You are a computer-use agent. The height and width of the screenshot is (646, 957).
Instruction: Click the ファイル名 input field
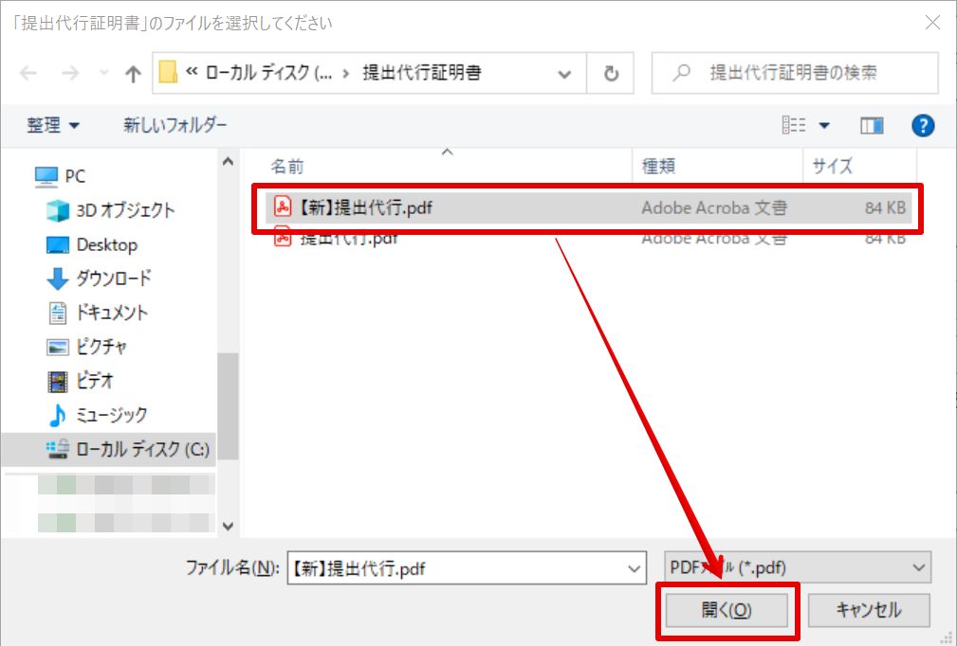click(x=467, y=568)
